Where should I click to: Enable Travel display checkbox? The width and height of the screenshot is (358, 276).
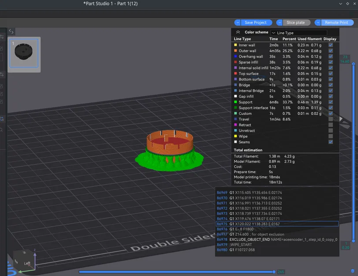330,119
